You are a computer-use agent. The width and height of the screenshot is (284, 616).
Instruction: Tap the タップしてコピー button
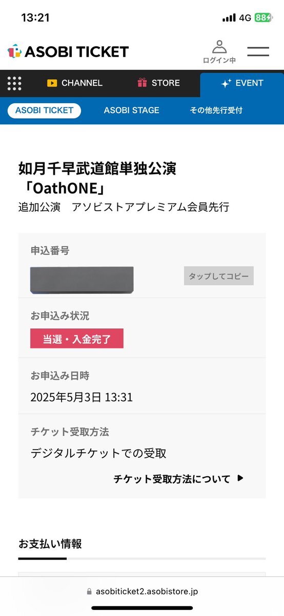coord(219,276)
